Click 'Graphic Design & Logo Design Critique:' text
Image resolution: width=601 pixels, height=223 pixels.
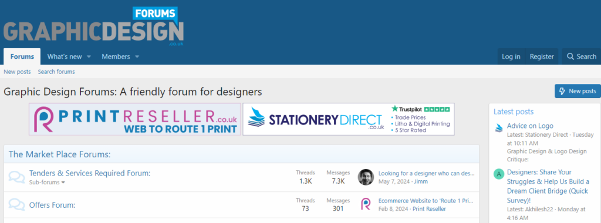(x=546, y=155)
